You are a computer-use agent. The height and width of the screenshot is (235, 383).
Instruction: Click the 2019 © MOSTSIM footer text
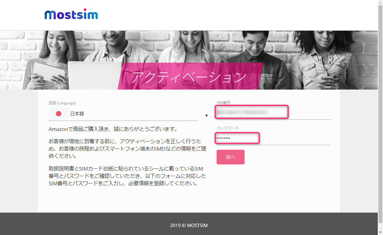189,225
